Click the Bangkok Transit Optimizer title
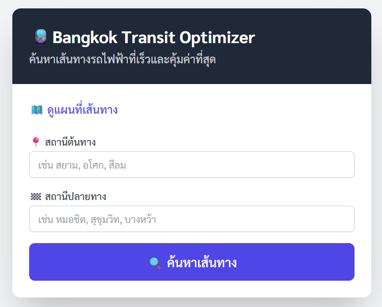Viewport: 382px width, 307px height. coord(153,38)
